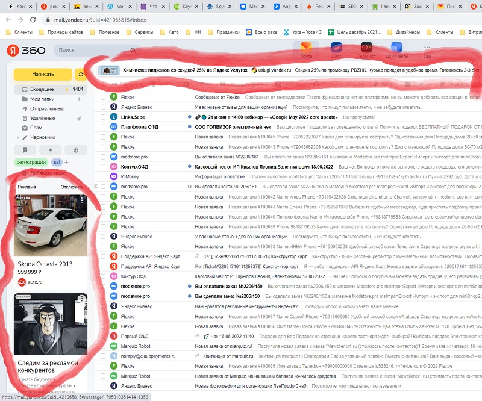
Task: Clear Удалённые folder with the broom icon
Action: click(x=79, y=118)
